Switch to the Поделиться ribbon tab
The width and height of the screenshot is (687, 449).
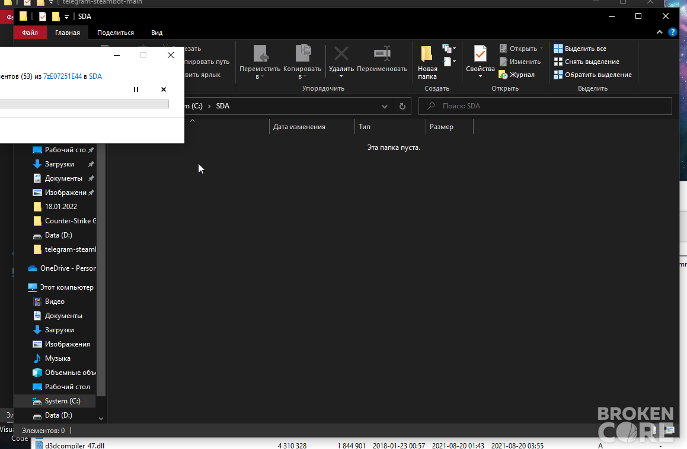(116, 33)
